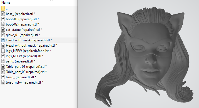Click the icon beside torso_nsfw (repaired).stl
This screenshot has height=108, width=199.
pos(3,82)
